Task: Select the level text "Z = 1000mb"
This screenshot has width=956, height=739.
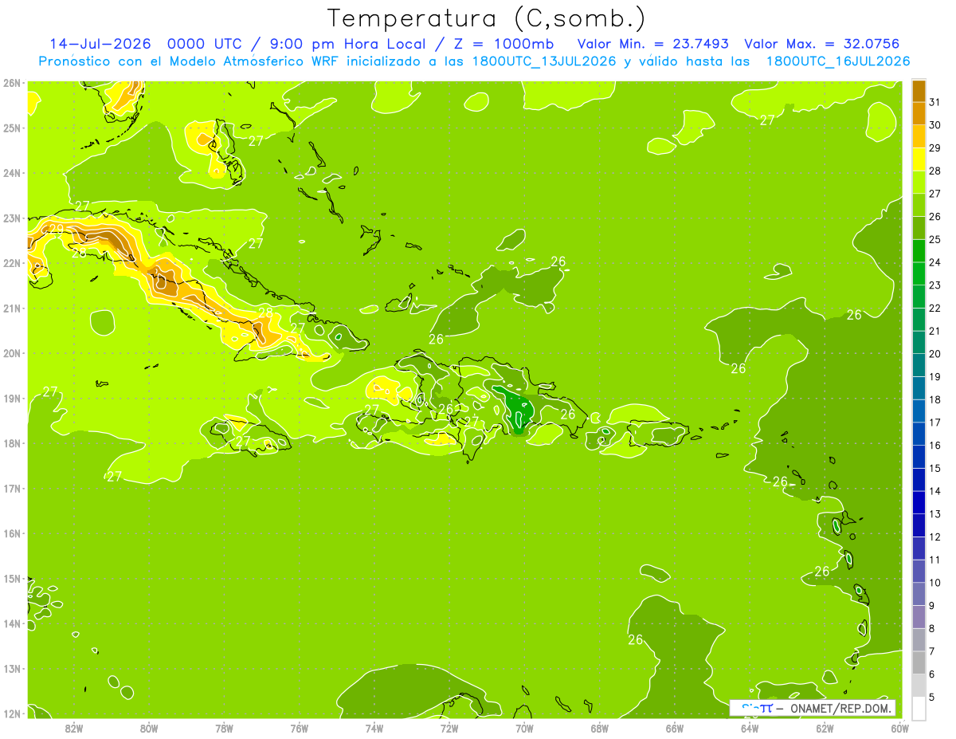Action: (x=503, y=44)
